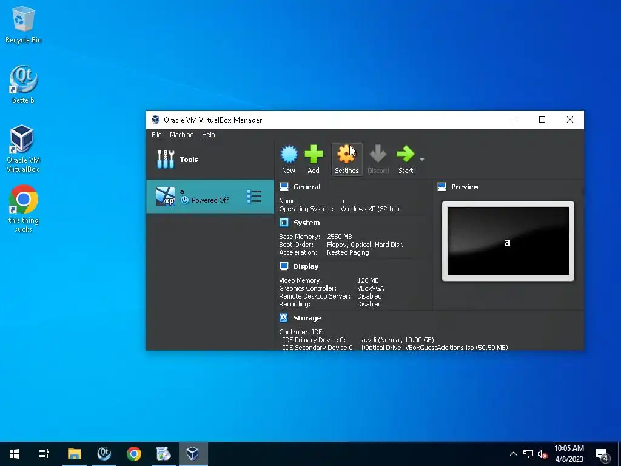Click the network tray icon
Viewport: 621px width, 466px height.
(528, 454)
